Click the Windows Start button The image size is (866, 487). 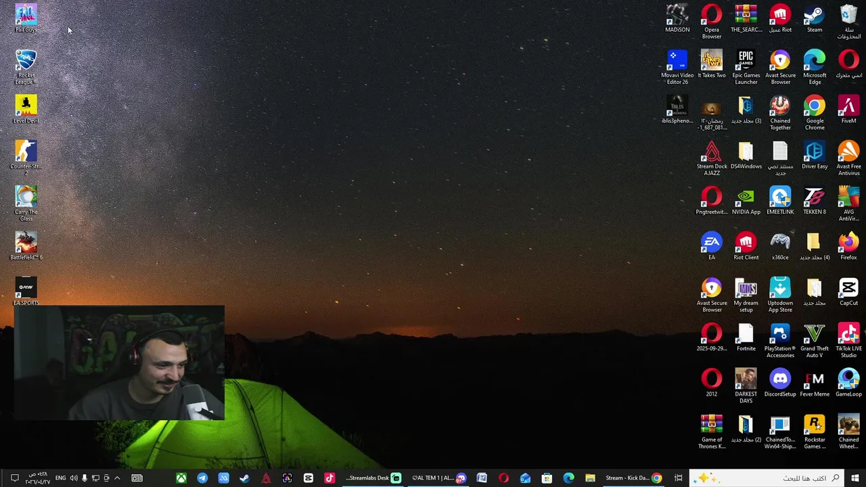coord(855,478)
